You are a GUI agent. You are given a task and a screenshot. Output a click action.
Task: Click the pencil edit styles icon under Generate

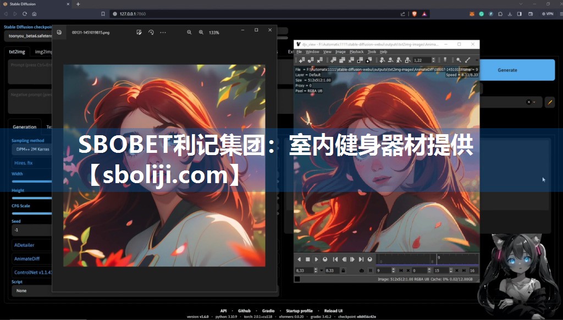click(550, 102)
